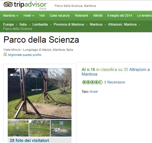Go to Lombardia breadcrumb link
The width and height of the screenshot is (152, 143).
(40, 24)
